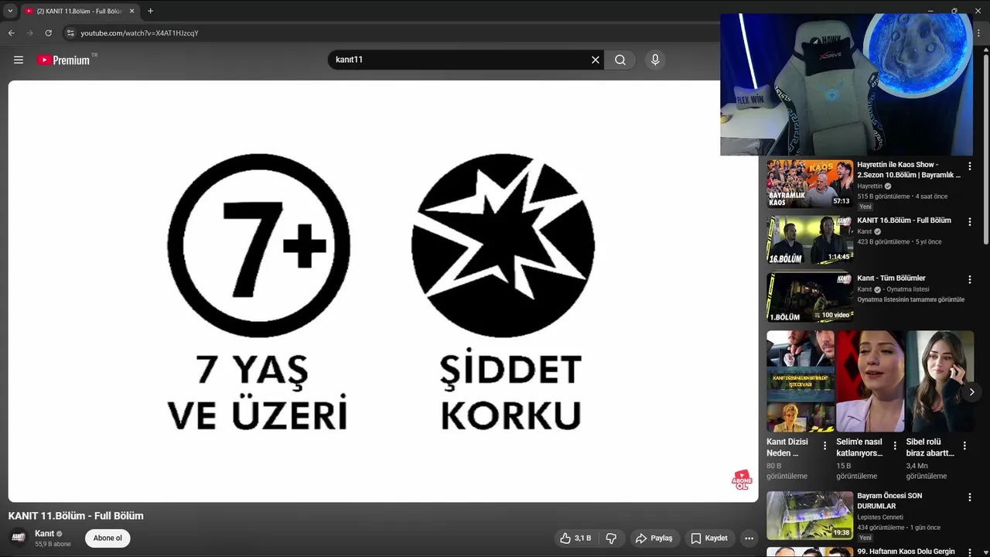Click Lepistes Cenneti channel name
Screen dimensions: 990x557
(880, 517)
